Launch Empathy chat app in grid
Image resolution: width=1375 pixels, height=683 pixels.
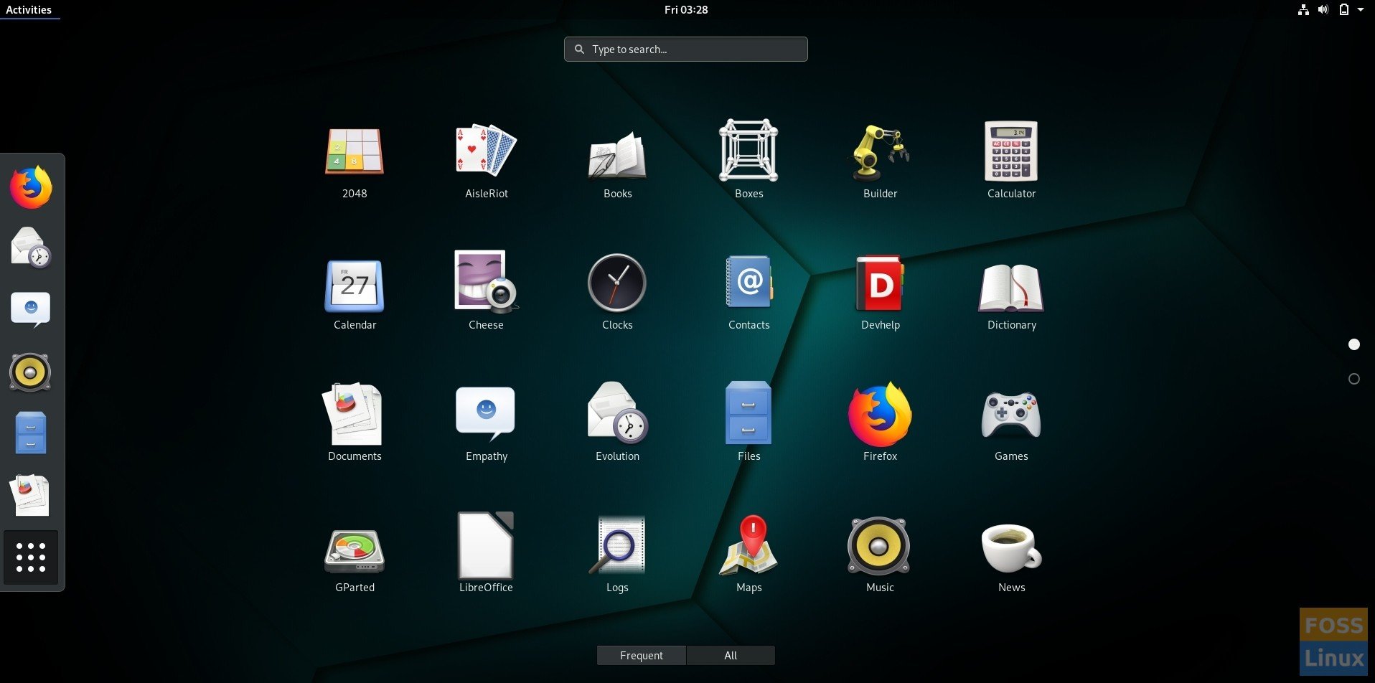[x=486, y=413]
